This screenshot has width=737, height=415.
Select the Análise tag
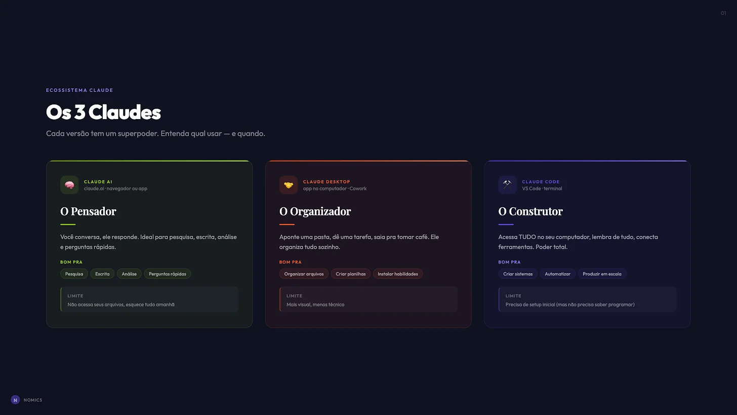[129, 274]
